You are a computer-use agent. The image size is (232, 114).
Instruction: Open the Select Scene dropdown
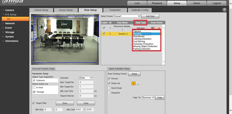[127, 16]
